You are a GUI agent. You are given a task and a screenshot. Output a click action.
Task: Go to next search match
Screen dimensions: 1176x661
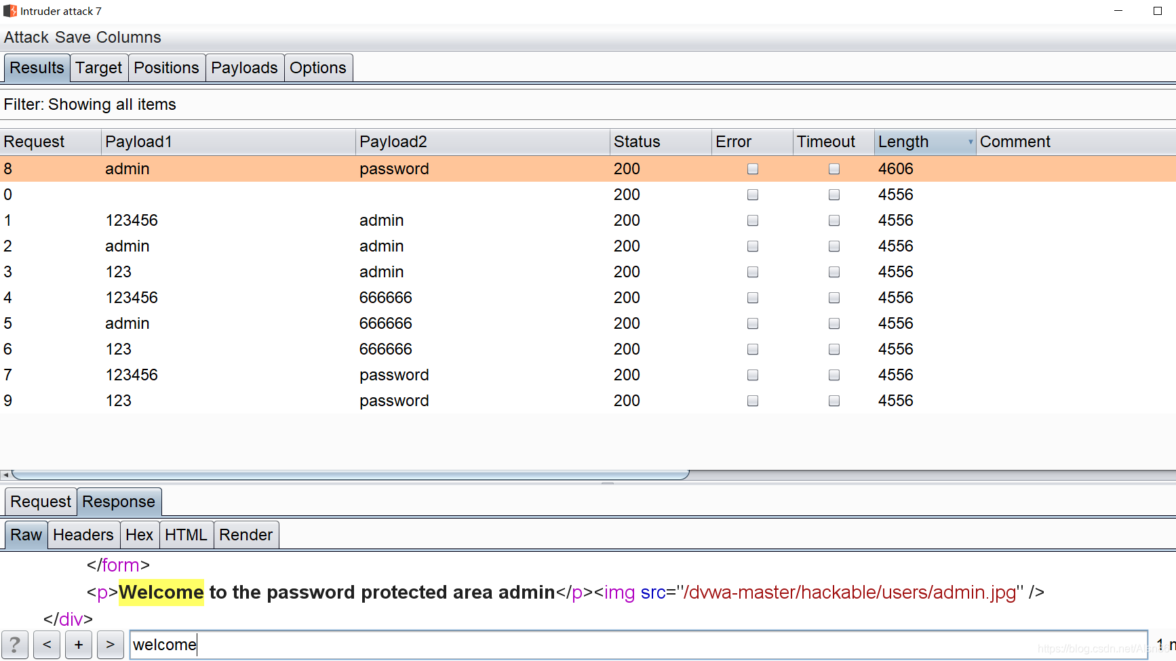(x=110, y=645)
